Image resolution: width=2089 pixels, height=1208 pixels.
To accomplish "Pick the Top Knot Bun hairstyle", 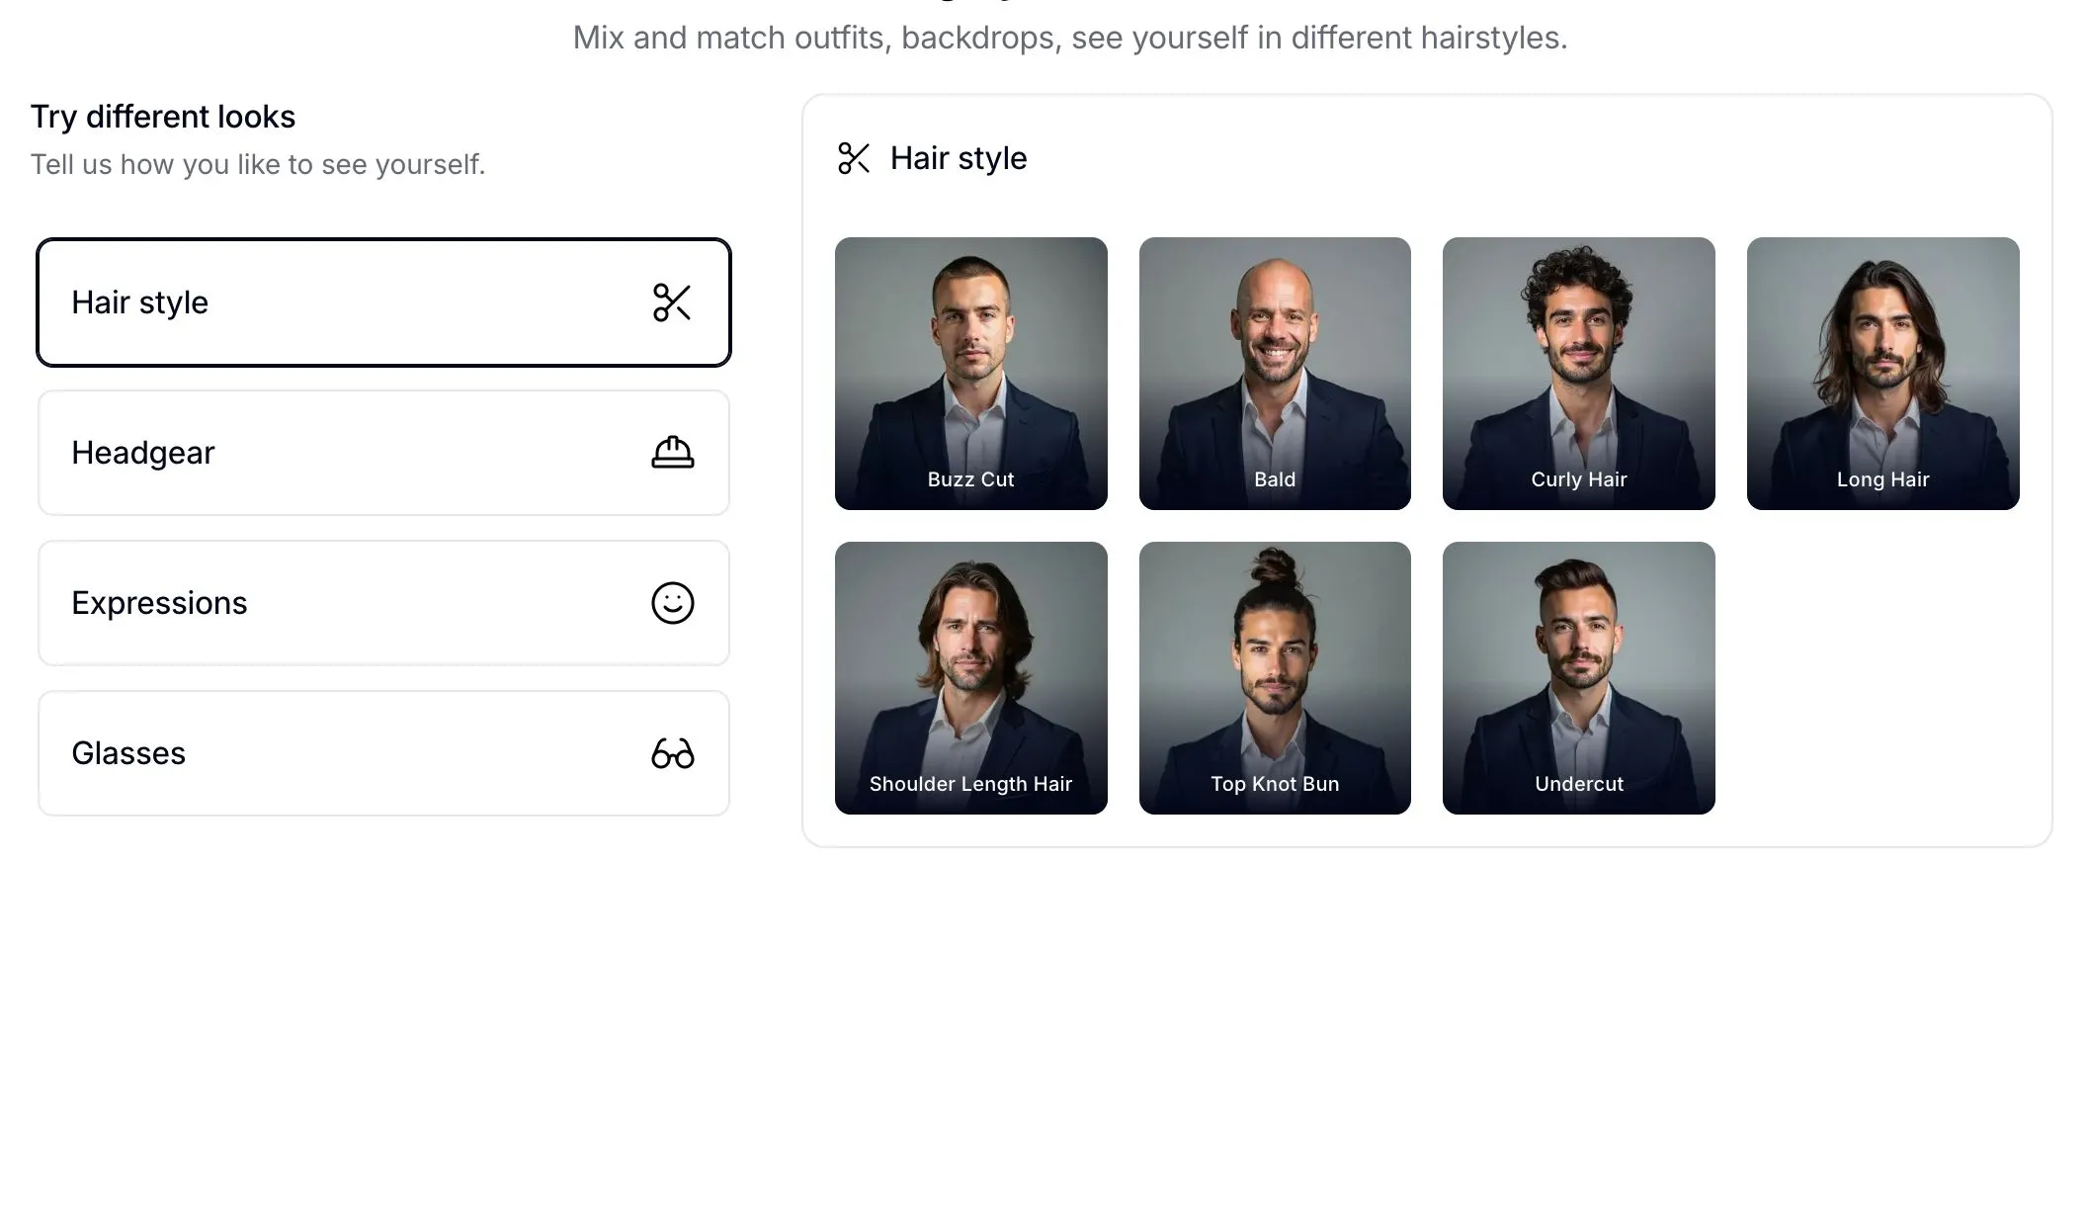I will point(1275,677).
